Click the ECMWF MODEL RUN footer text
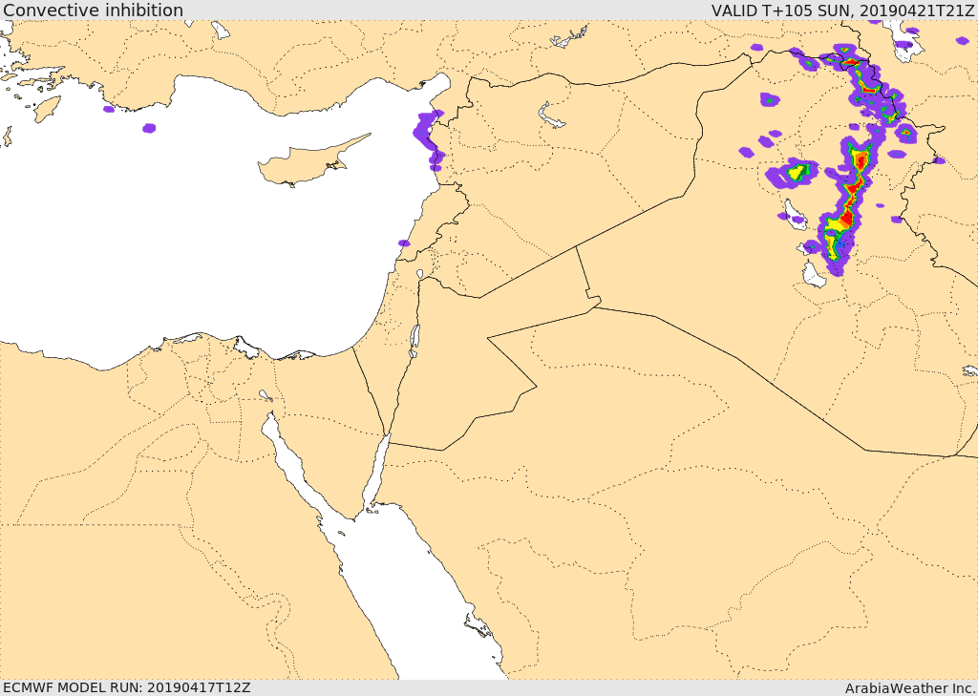 (126, 687)
